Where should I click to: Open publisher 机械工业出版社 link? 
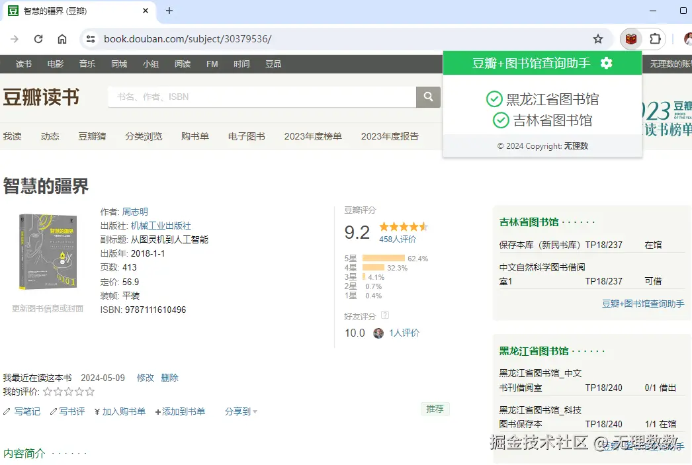tap(161, 226)
